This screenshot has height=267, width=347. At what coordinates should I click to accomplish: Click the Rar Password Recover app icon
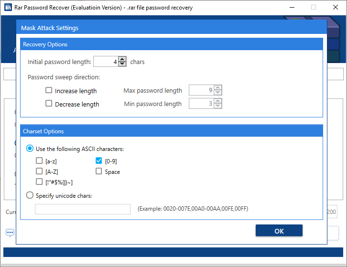(8, 7)
